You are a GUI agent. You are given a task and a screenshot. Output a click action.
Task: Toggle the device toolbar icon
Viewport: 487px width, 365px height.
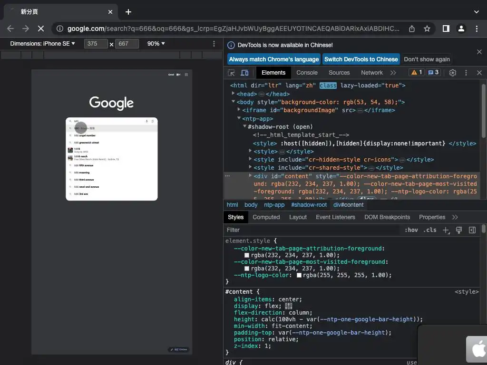[245, 73]
